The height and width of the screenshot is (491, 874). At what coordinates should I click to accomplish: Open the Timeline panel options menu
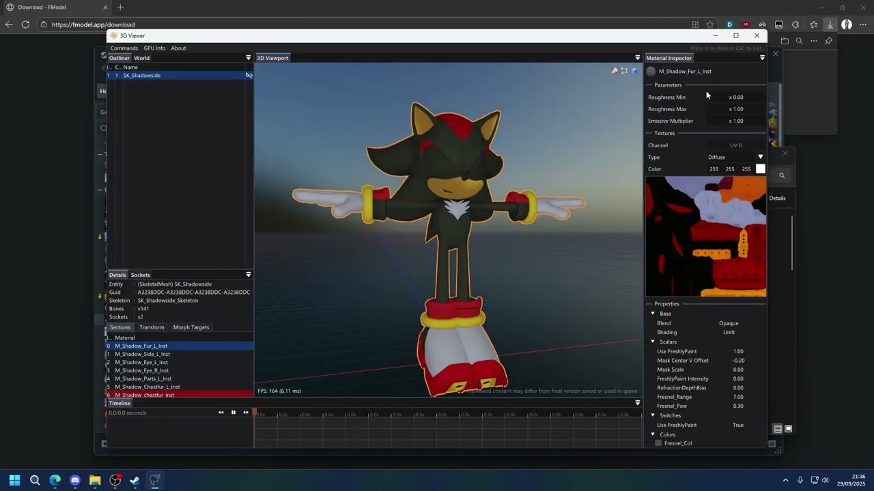[638, 403]
